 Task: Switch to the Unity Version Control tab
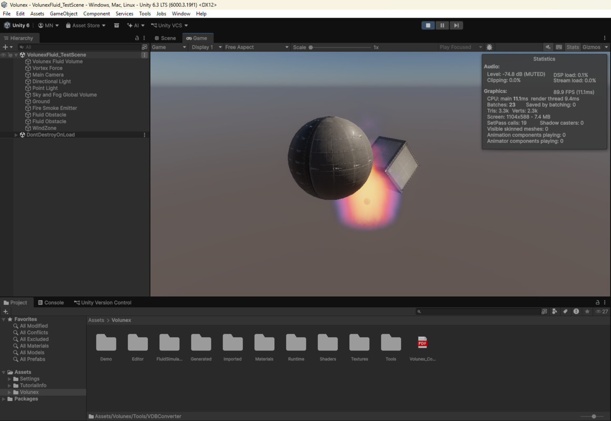103,303
